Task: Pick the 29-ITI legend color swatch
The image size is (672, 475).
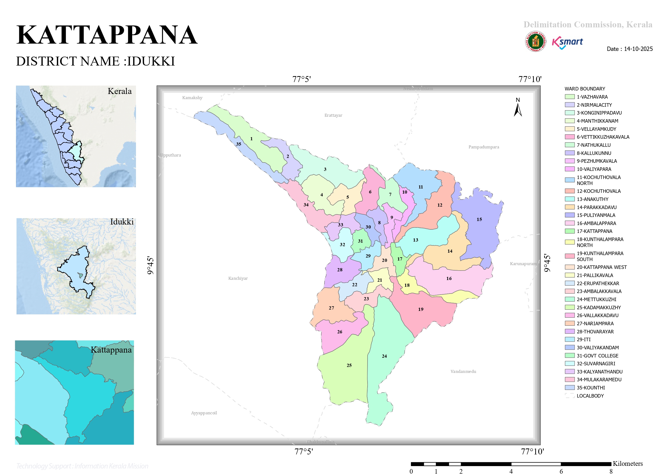Action: point(570,340)
